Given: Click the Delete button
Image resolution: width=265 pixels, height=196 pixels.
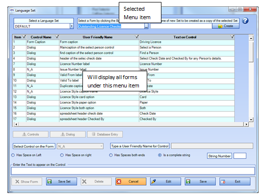Looking at the screenshot, I should (x=96, y=181).
